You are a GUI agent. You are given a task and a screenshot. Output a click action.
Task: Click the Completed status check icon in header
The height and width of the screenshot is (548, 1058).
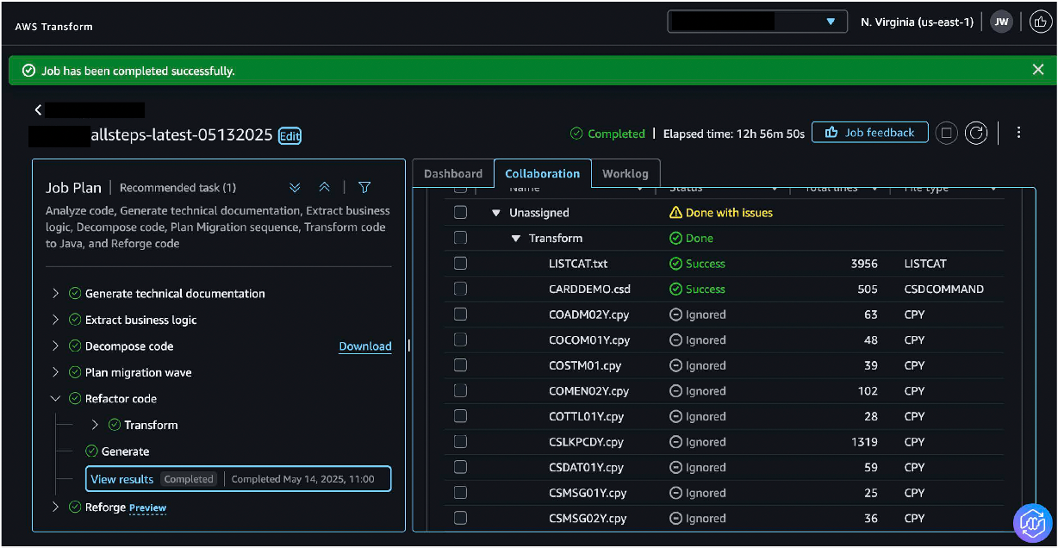[x=576, y=134]
